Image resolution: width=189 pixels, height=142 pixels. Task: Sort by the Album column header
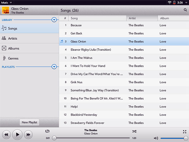173,18
